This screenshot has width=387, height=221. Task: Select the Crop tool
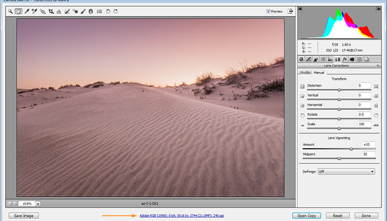(51, 12)
